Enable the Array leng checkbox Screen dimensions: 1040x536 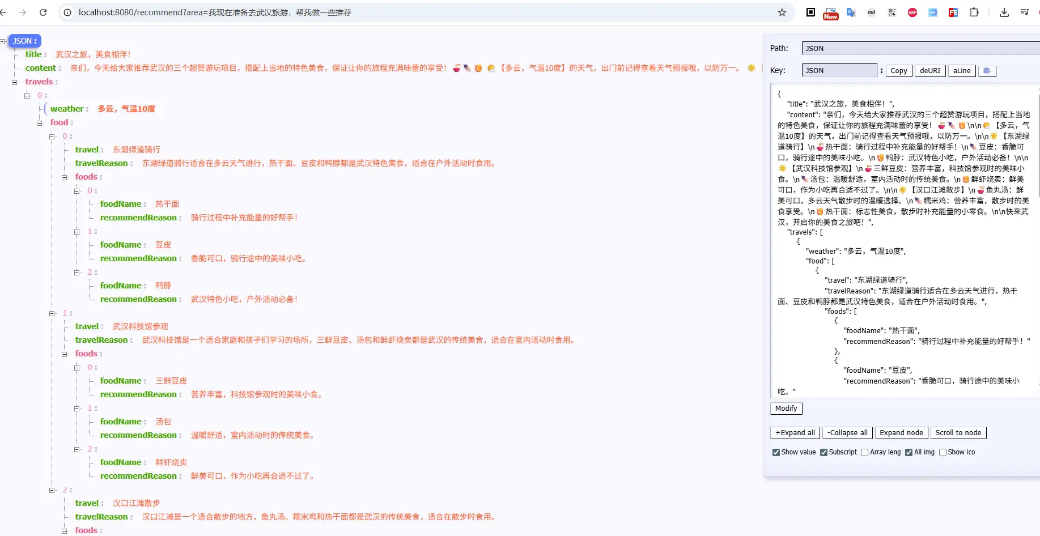click(x=864, y=452)
